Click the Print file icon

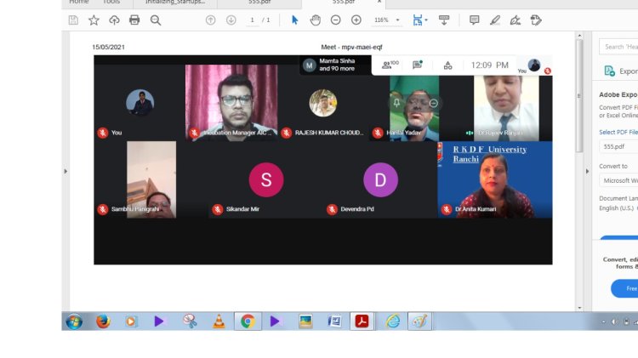pos(134,20)
